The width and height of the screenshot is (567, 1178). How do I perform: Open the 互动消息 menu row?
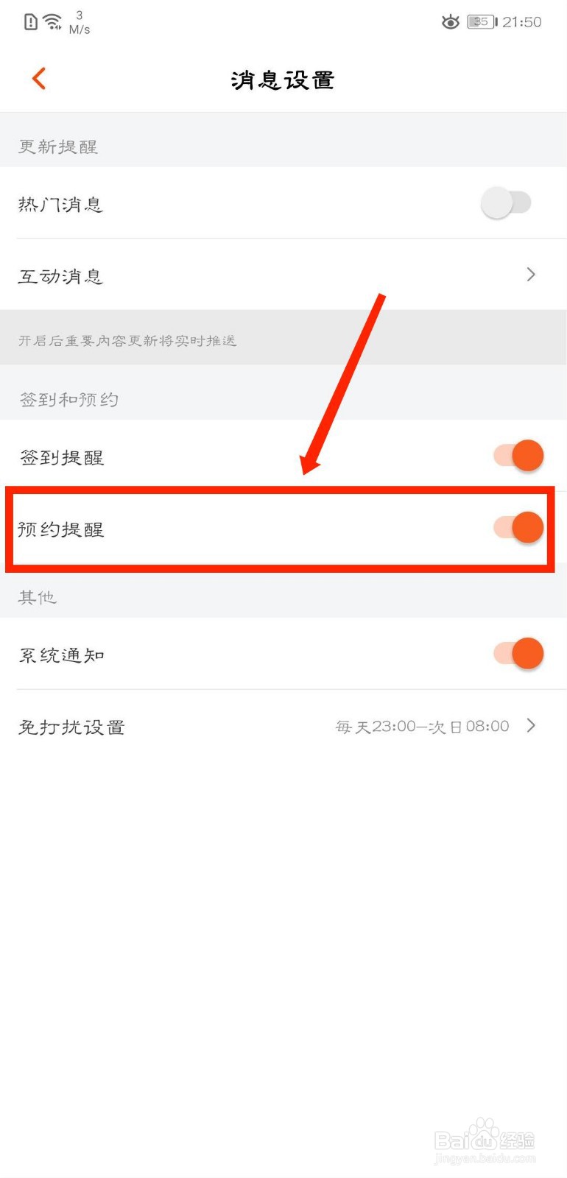coord(283,275)
